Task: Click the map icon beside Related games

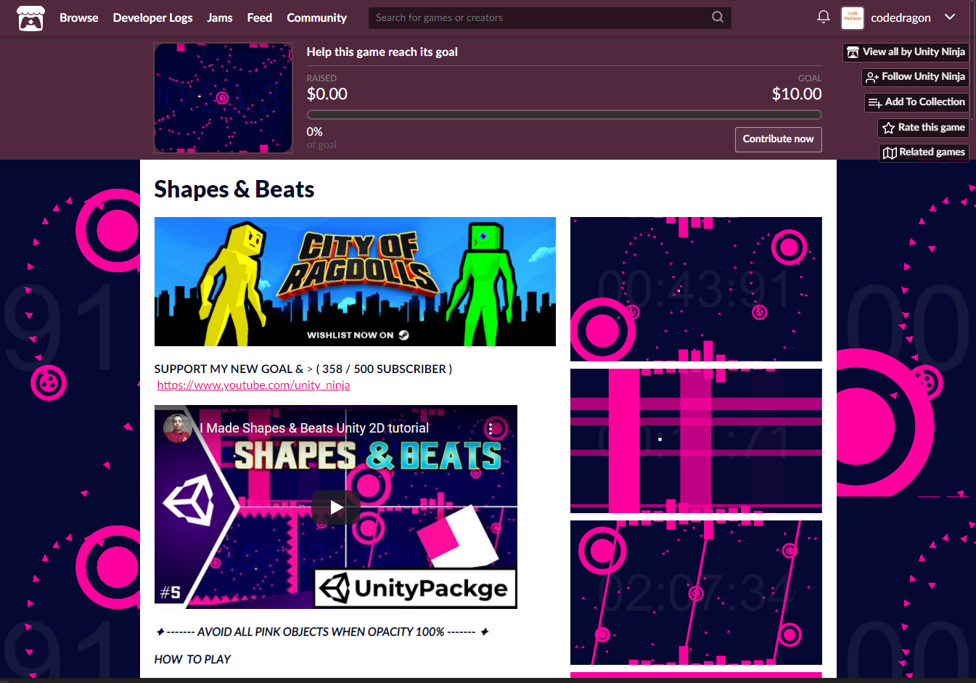Action: (890, 153)
